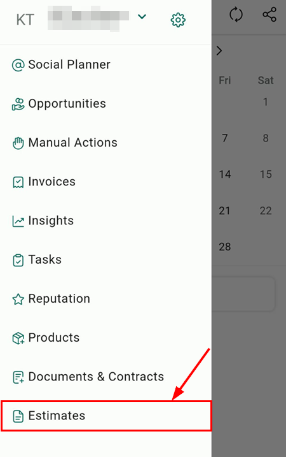Screen dimensions: 286x457
Task: Select the 28th on calendar
Action: click(225, 247)
